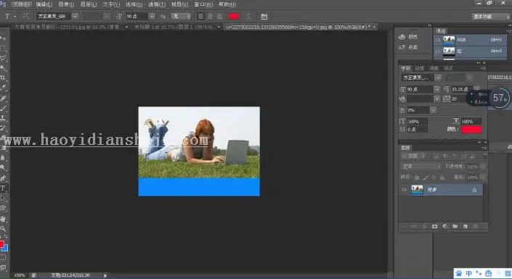This screenshot has width=512, height=279.
Task: Select the Hand tool in toolbox
Action: (3, 218)
